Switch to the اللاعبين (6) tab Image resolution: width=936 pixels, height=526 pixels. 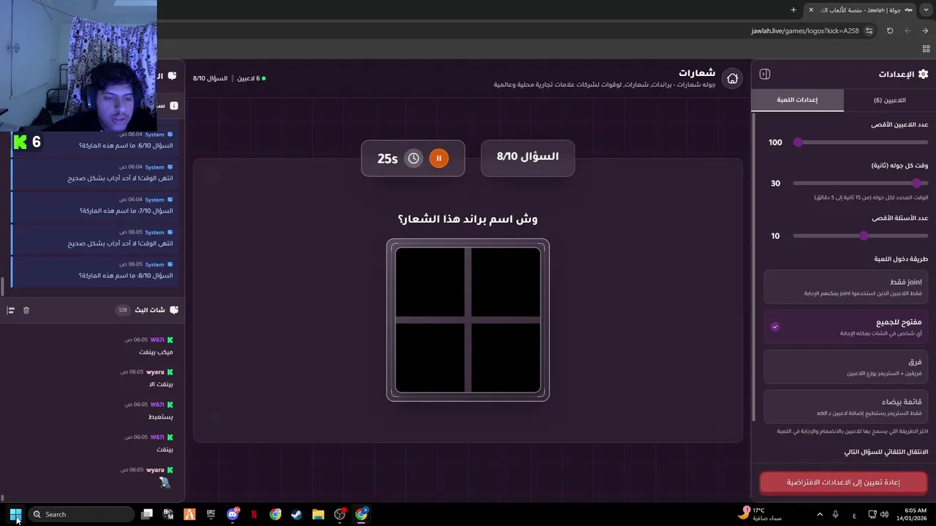pyautogui.click(x=889, y=100)
